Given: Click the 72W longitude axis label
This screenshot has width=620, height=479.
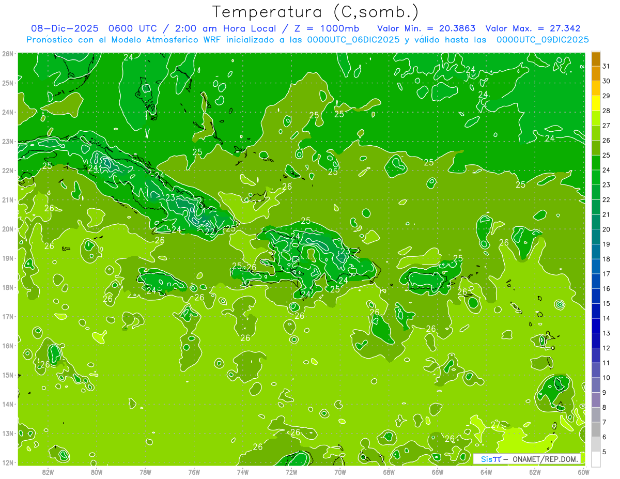Looking at the screenshot, I should (x=291, y=472).
